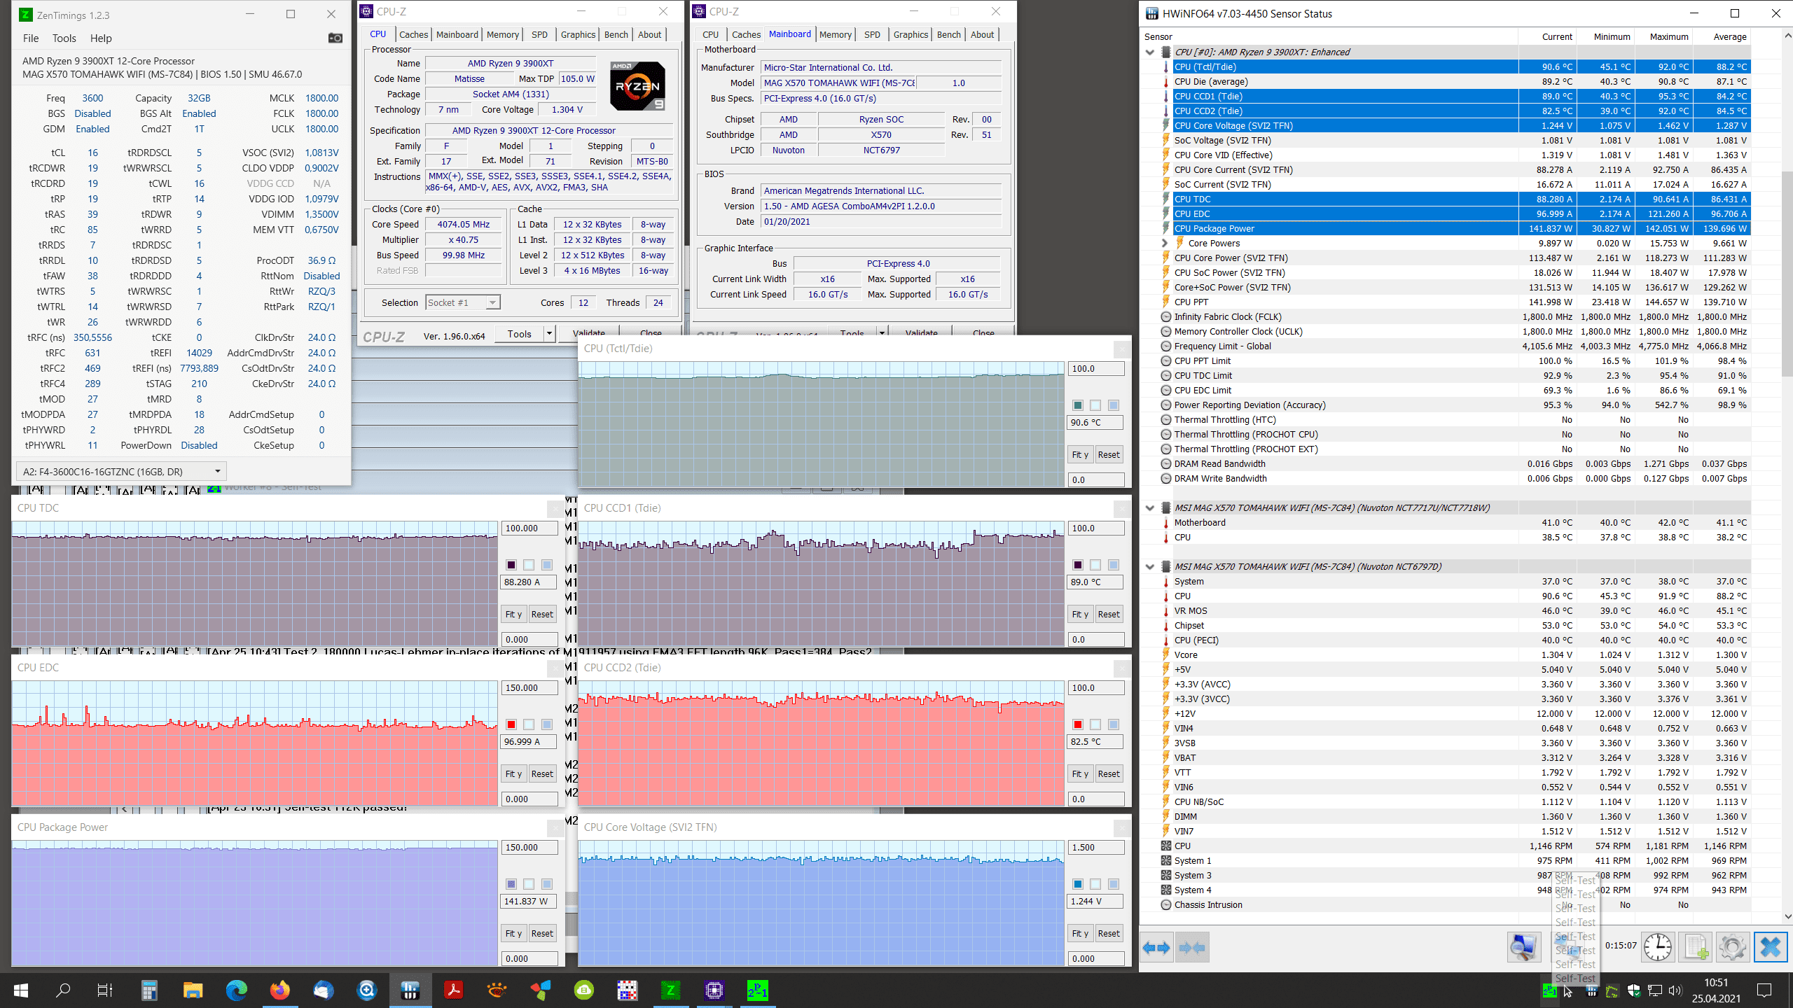This screenshot has width=1793, height=1008.
Task: Click the teal color swatch in CPU (Tctl/Tdie) graph
Action: click(x=1078, y=405)
